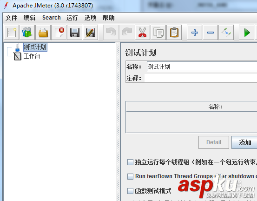The width and height of the screenshot is (257, 201).
Task: Click the Paste clipboard icon
Action: pos(174,33)
